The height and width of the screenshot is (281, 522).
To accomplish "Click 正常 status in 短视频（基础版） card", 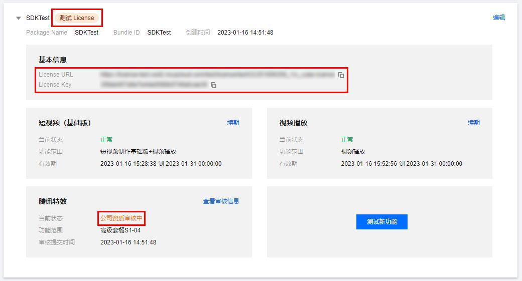I will point(106,140).
